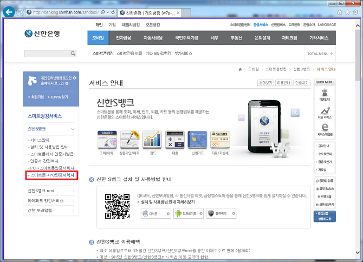363x262 pixels.
Task: Switch to 오픈뱅킹 tab
Action: pyautogui.click(x=153, y=25)
